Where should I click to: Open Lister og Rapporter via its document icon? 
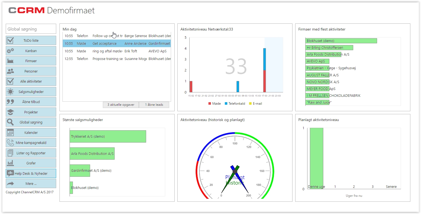click(x=10, y=153)
